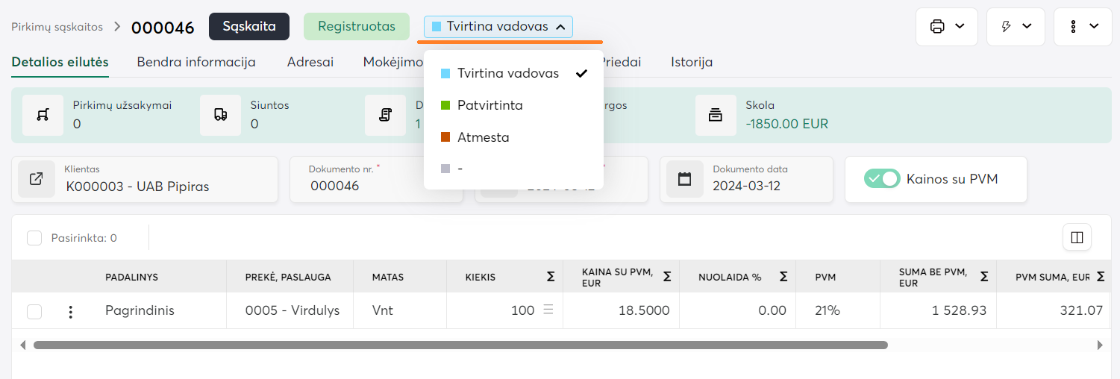Open client link icon next to Klientas

(x=37, y=179)
